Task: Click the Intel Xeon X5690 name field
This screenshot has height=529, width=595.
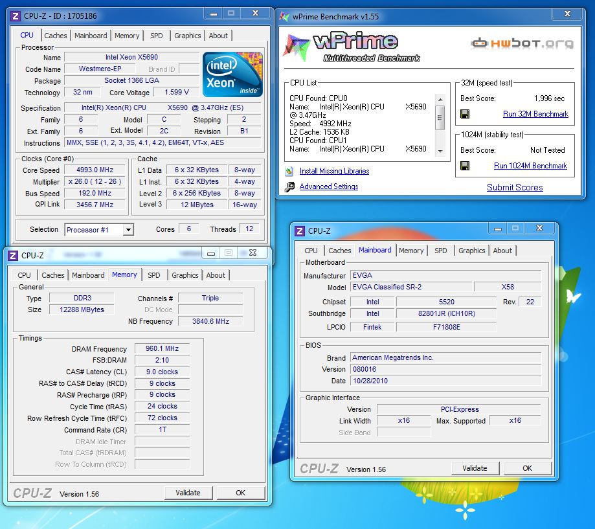Action: (x=131, y=57)
